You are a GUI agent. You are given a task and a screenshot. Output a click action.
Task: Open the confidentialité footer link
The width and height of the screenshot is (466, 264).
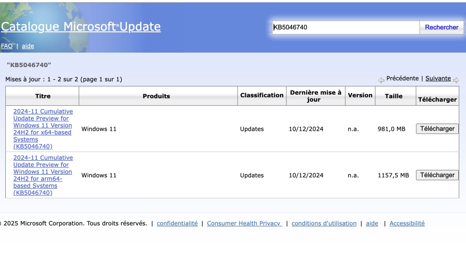pyautogui.click(x=177, y=223)
